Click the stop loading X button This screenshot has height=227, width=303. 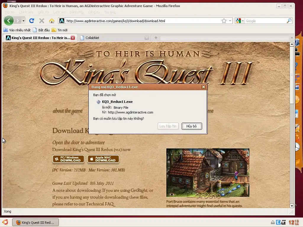pyautogui.click(x=41, y=21)
